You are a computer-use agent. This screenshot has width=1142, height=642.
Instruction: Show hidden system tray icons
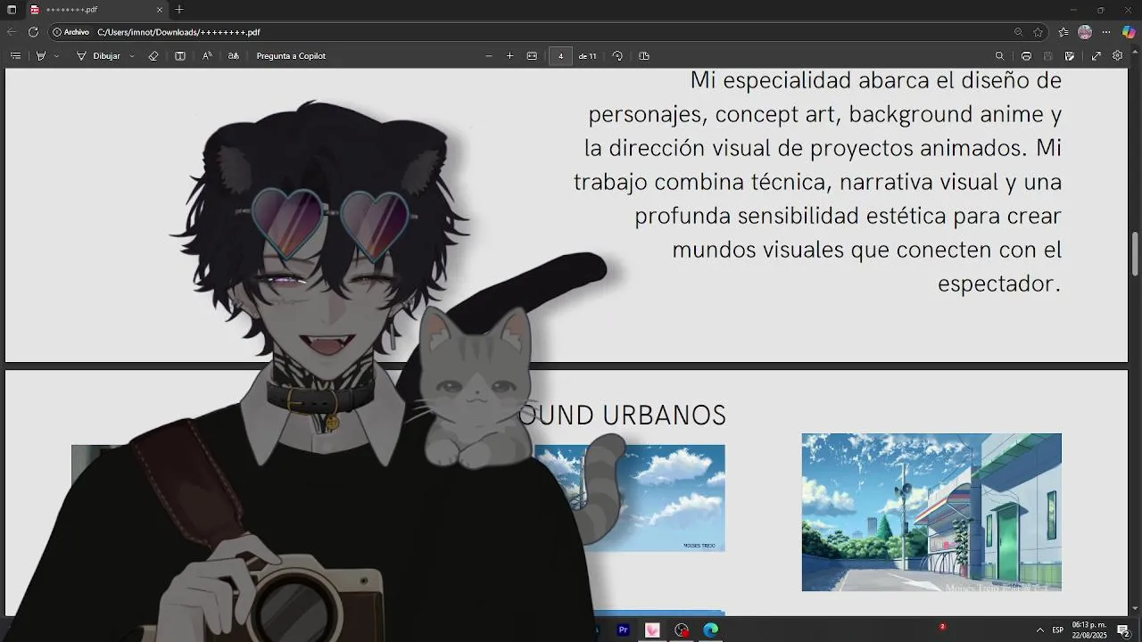[1039, 630]
